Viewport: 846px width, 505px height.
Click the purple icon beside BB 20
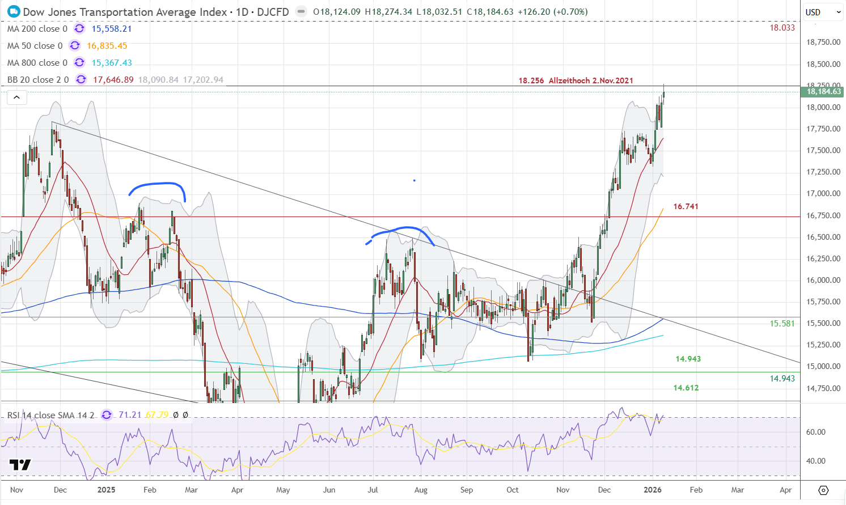pyautogui.click(x=81, y=80)
